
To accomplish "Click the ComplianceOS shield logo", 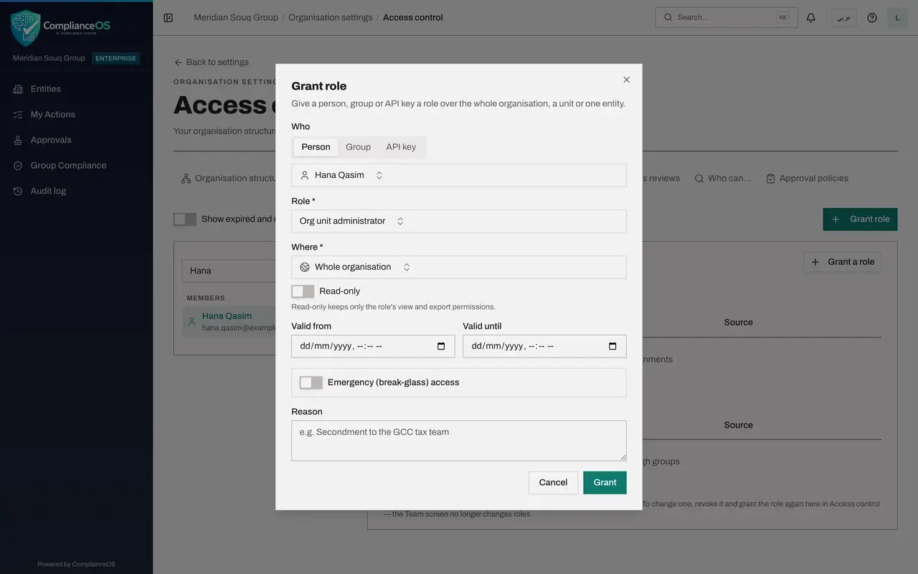I will (x=26, y=27).
